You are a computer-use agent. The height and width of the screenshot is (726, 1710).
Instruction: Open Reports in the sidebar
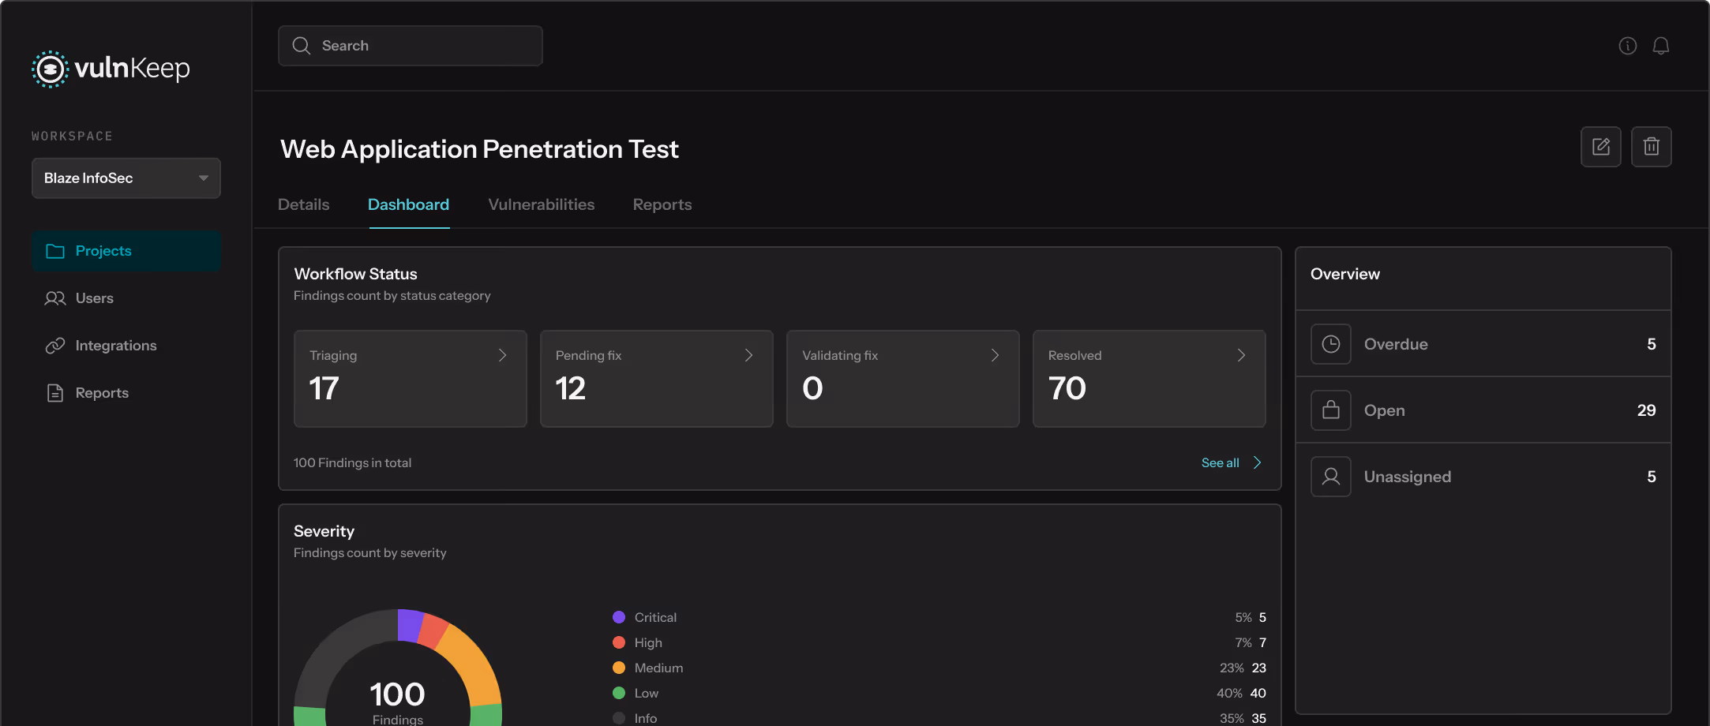click(x=126, y=393)
